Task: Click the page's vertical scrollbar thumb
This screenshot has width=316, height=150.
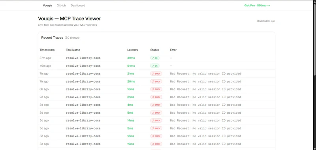Action: pyautogui.click(x=314, y=39)
